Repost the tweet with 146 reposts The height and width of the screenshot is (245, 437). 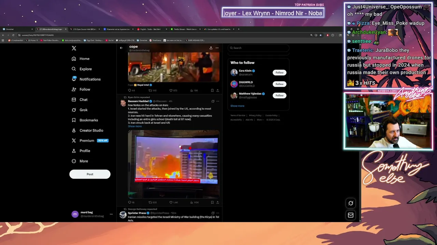(152, 91)
